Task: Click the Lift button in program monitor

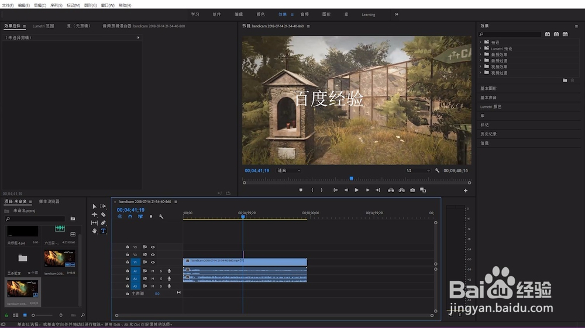Action: (391, 190)
